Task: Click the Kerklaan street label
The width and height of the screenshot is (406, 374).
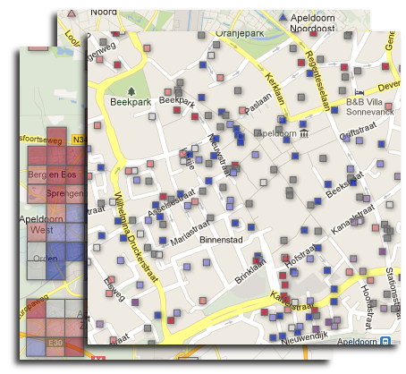Action: (x=275, y=89)
